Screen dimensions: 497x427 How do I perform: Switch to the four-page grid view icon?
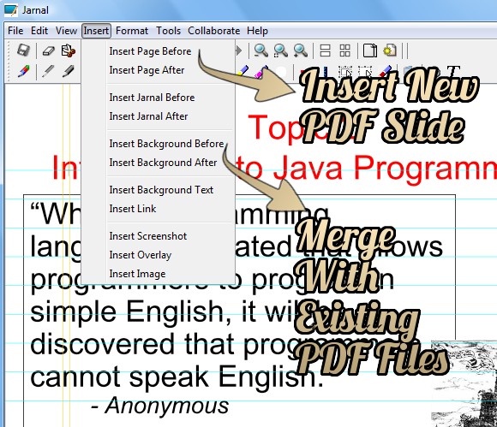click(x=344, y=50)
